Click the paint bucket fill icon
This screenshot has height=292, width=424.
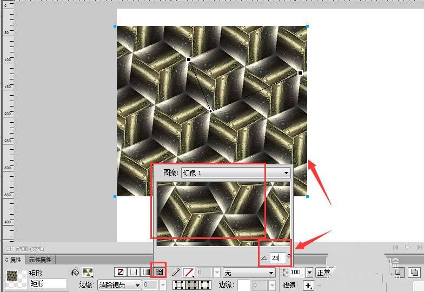[x=75, y=272]
